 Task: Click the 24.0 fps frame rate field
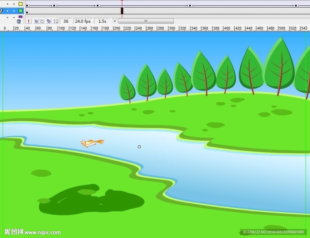(x=83, y=21)
